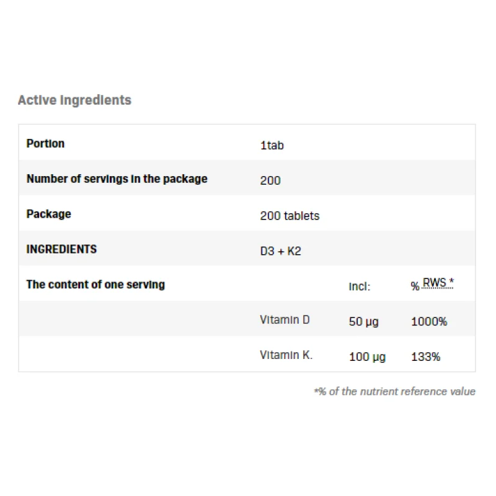Screen dimensions: 496x496
Task: Click the Package row label
Action: [48, 214]
